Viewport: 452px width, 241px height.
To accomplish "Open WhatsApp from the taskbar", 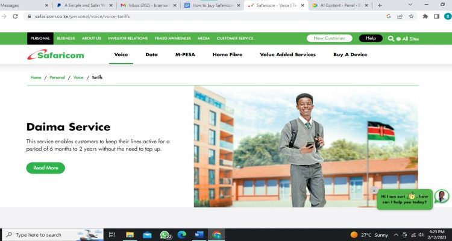I will click(165, 234).
